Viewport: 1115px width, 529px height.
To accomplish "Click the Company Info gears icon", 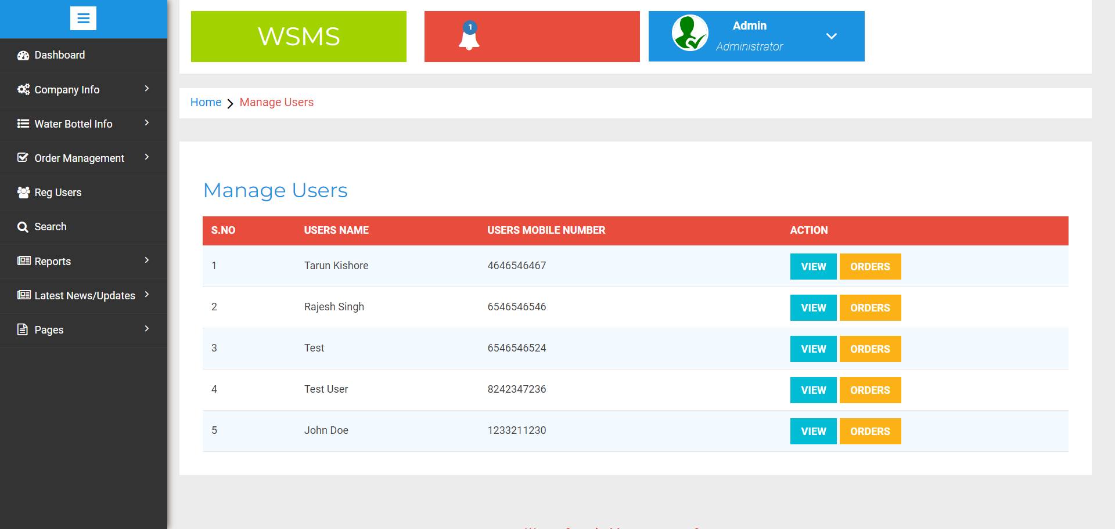I will tap(23, 89).
